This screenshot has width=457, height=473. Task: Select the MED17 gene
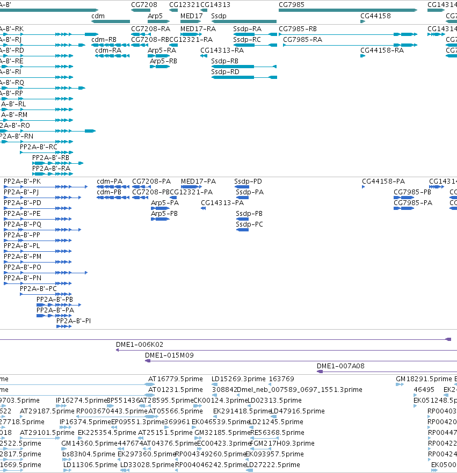[190, 21]
